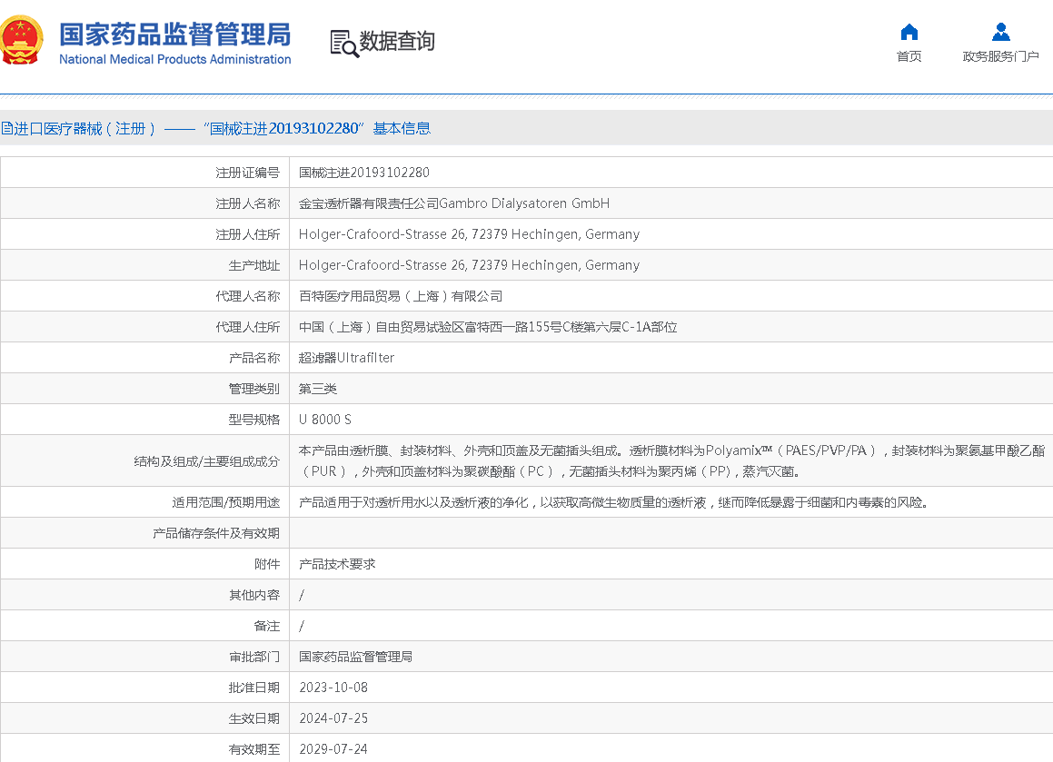This screenshot has width=1053, height=762.
Task: Click the 第三类 management class value
Action: pos(318,389)
